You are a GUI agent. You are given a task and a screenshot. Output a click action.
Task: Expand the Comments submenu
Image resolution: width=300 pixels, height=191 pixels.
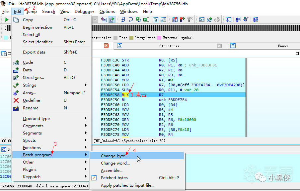86,126
